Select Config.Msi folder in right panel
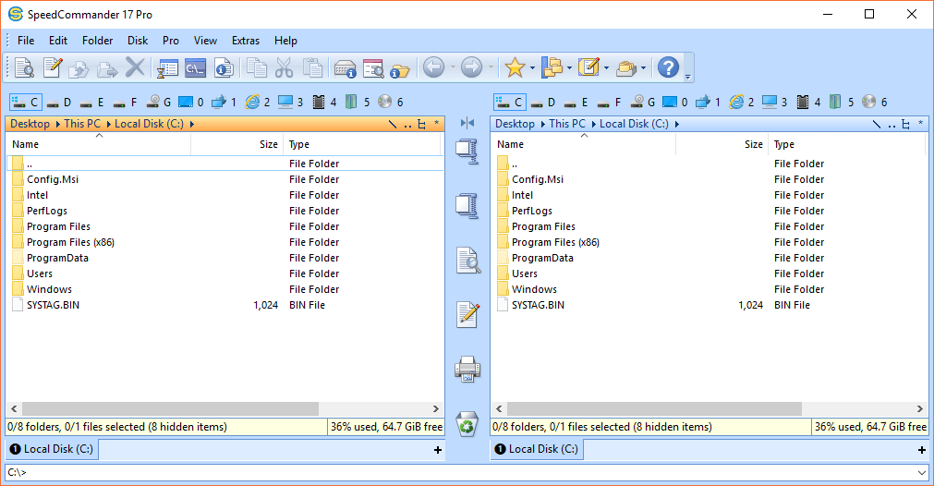 pyautogui.click(x=538, y=179)
